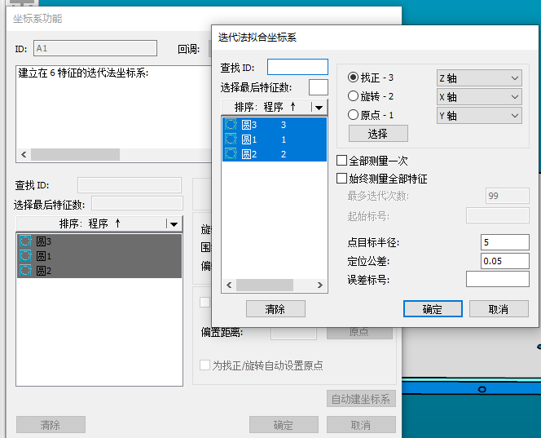The width and height of the screenshot is (541, 438).
Task: Select the 原点 - 1 radio button
Action: tap(354, 115)
